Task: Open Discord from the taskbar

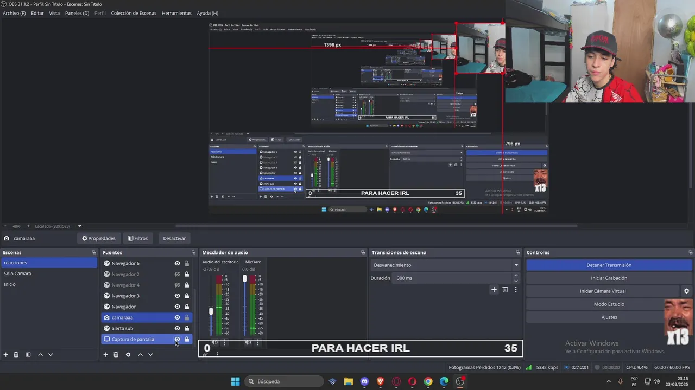Action: (x=364, y=381)
